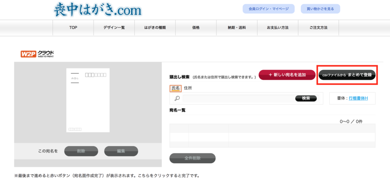The width and height of the screenshot is (390, 183).
Task: Switch to the 住所 search tab
Action: pos(188,88)
